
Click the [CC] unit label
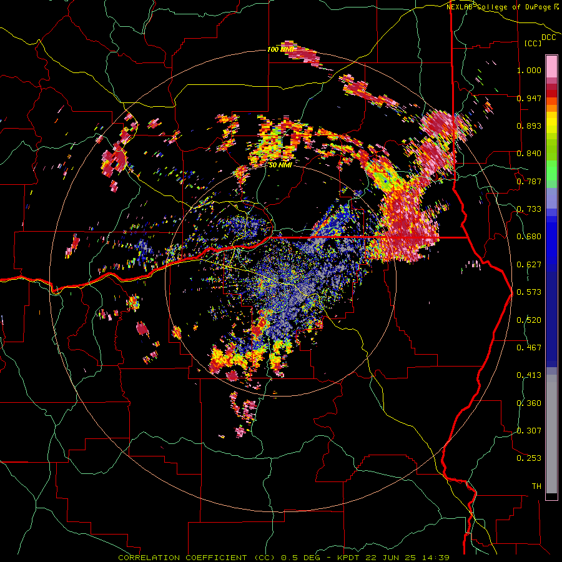533,43
